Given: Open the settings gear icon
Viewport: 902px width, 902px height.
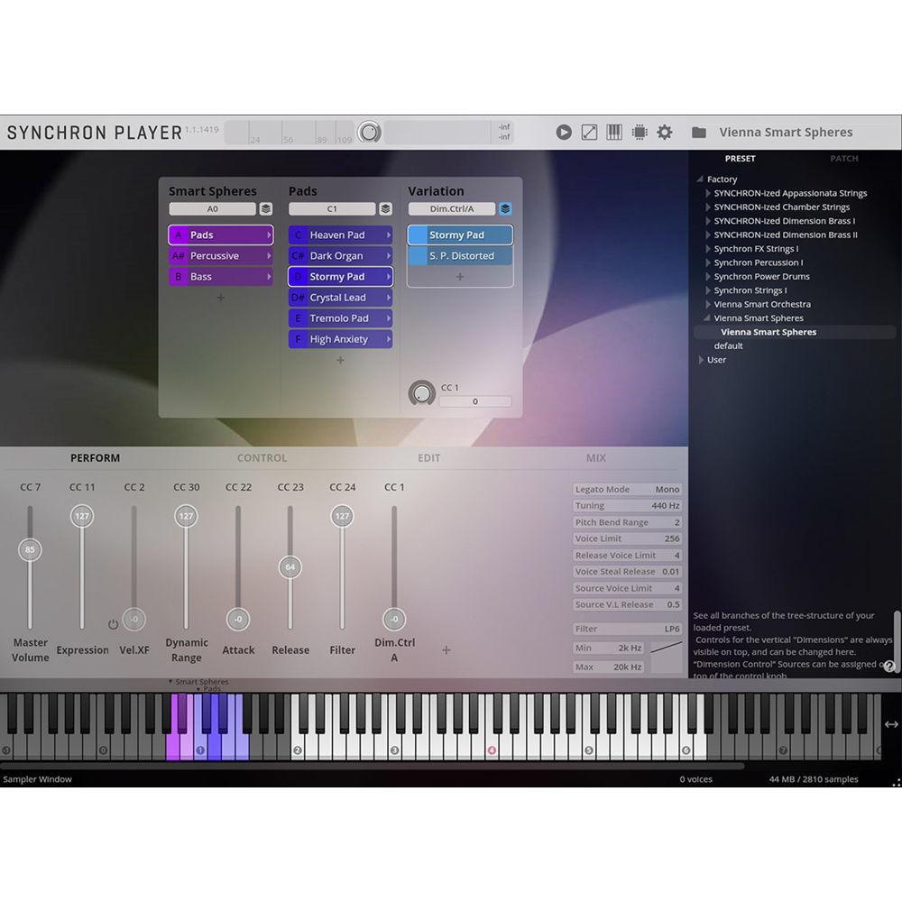Looking at the screenshot, I should click(x=665, y=132).
